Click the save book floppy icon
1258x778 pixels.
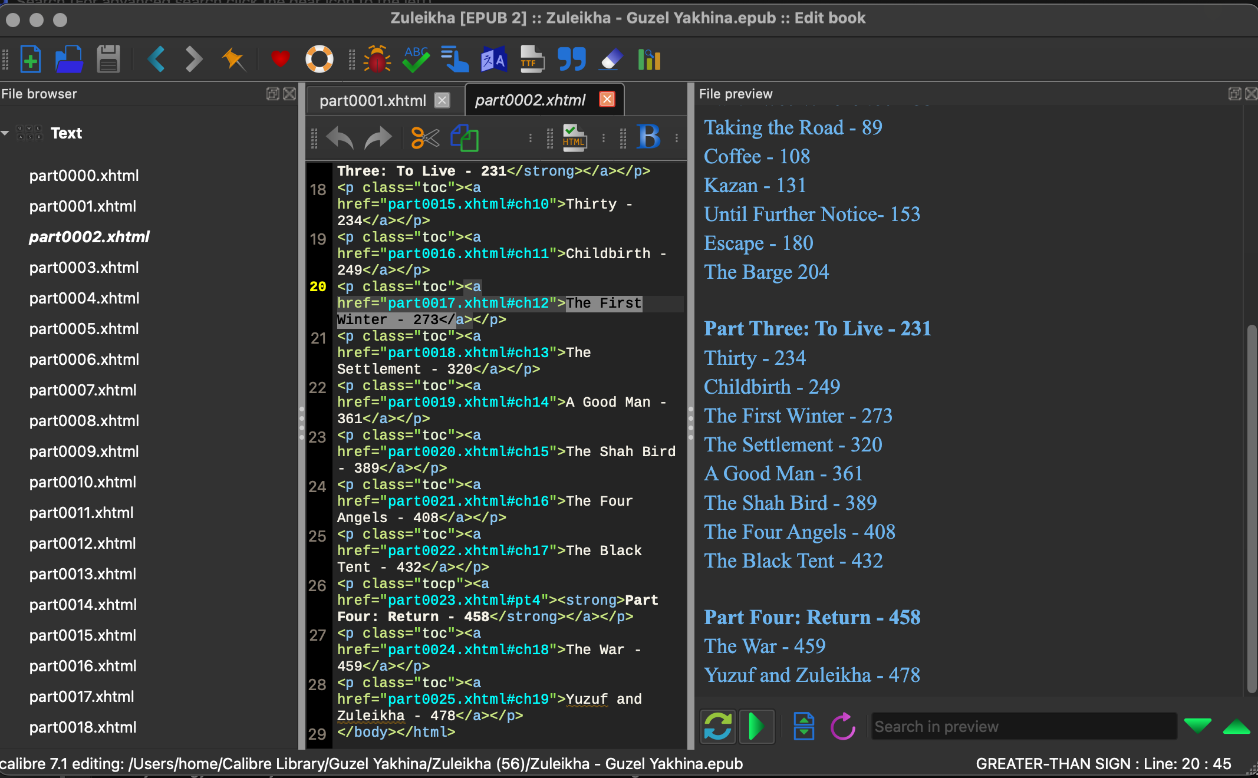point(108,59)
